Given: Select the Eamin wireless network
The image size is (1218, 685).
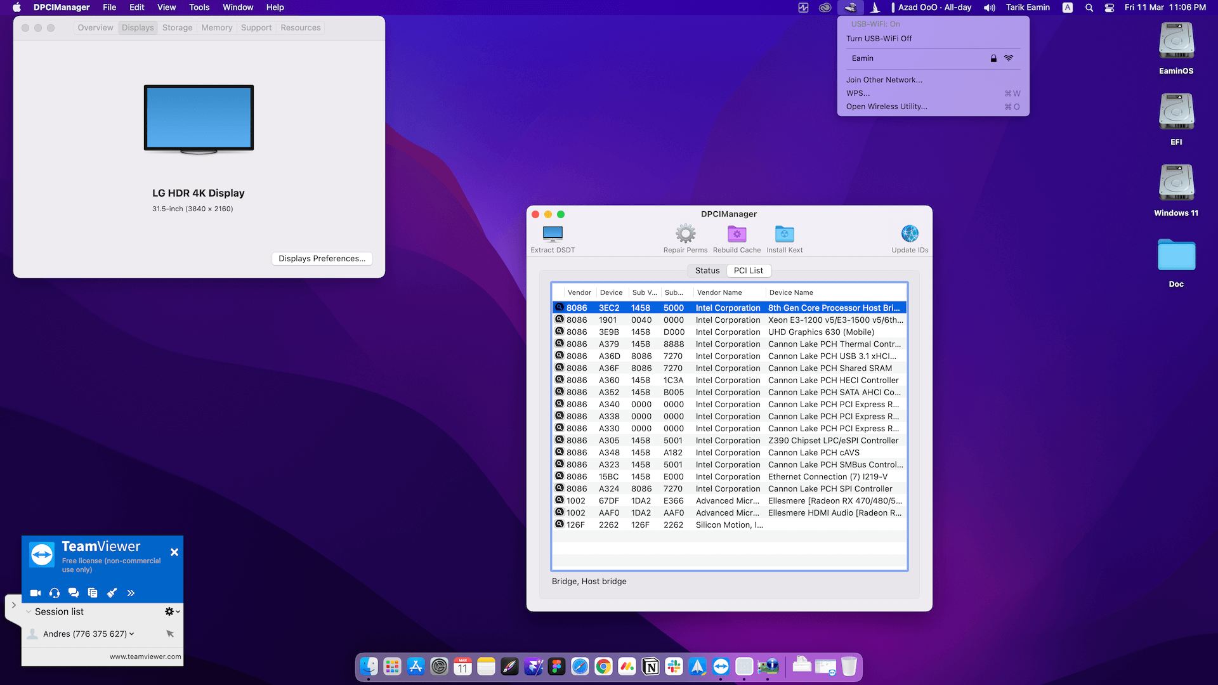Looking at the screenshot, I should coord(933,58).
